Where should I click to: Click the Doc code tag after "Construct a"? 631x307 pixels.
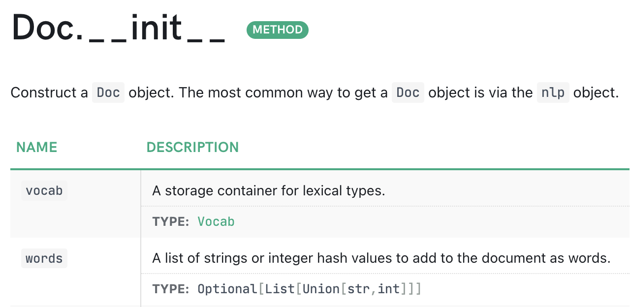tap(108, 92)
